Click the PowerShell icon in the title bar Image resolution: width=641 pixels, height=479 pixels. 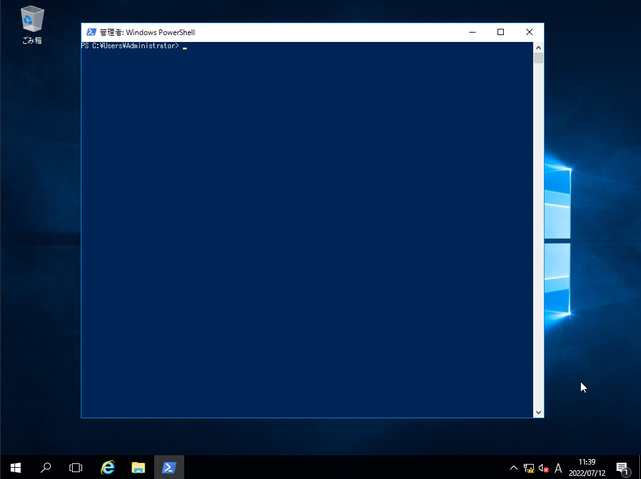[91, 33]
